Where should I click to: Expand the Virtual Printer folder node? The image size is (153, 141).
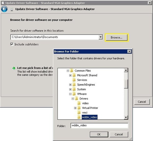click(x=75, y=108)
